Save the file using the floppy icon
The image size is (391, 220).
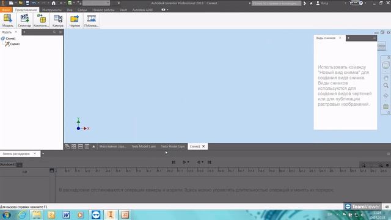[x=27, y=3]
